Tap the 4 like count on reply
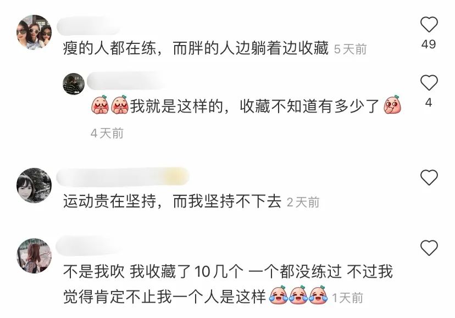This screenshot has width=455, height=318. [x=429, y=103]
